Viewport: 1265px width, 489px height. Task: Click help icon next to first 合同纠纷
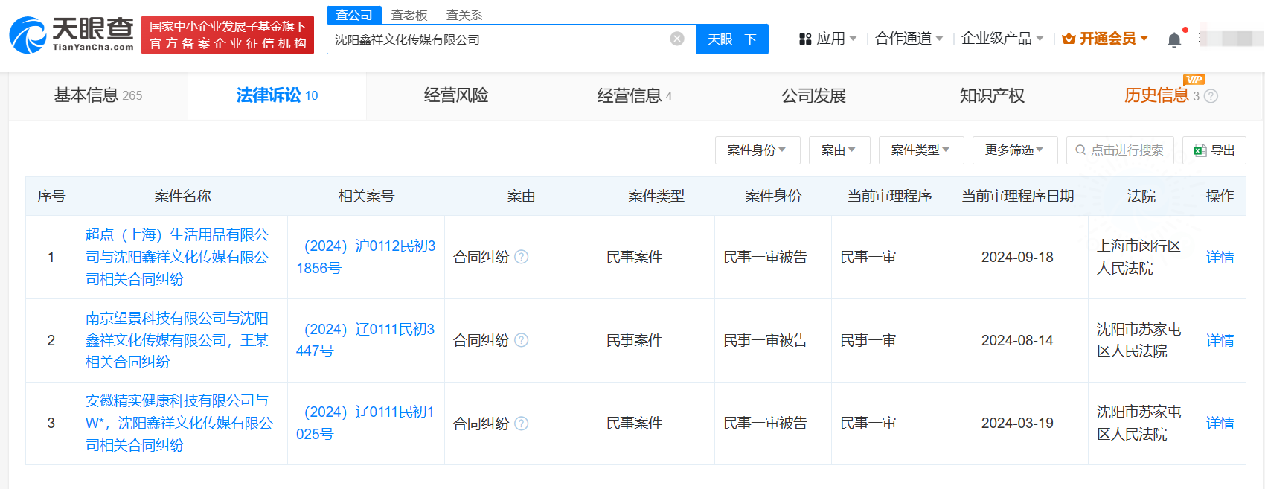tap(522, 257)
